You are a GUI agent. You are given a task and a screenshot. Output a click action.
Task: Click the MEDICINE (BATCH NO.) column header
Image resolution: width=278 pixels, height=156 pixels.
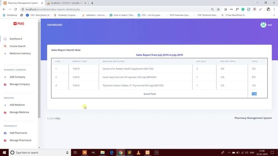pos(114,62)
